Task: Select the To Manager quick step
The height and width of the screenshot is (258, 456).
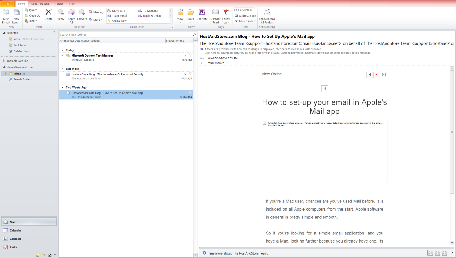Action: click(x=148, y=11)
